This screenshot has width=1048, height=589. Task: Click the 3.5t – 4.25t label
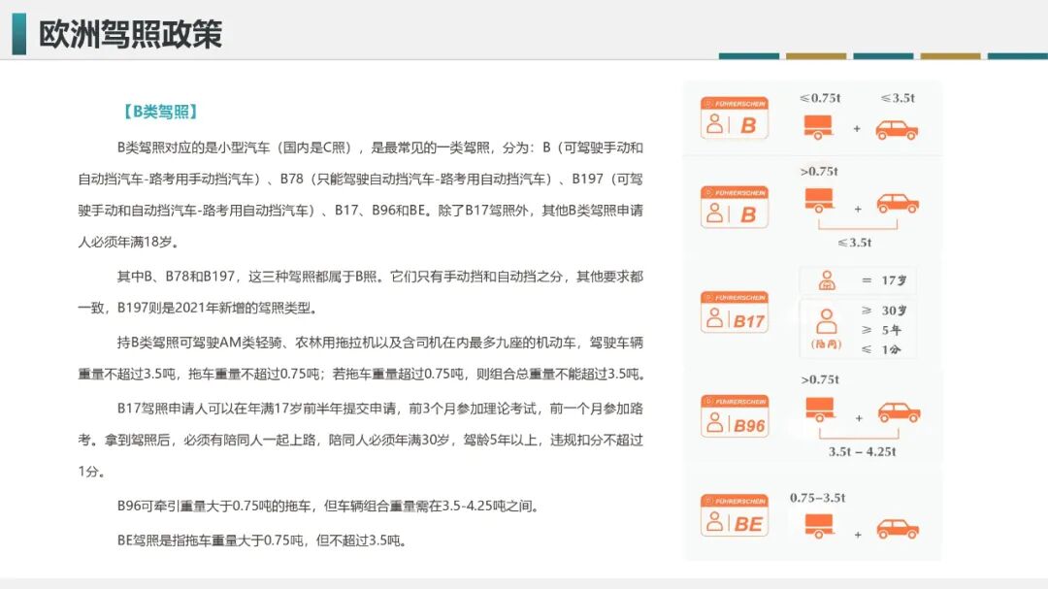[863, 452]
